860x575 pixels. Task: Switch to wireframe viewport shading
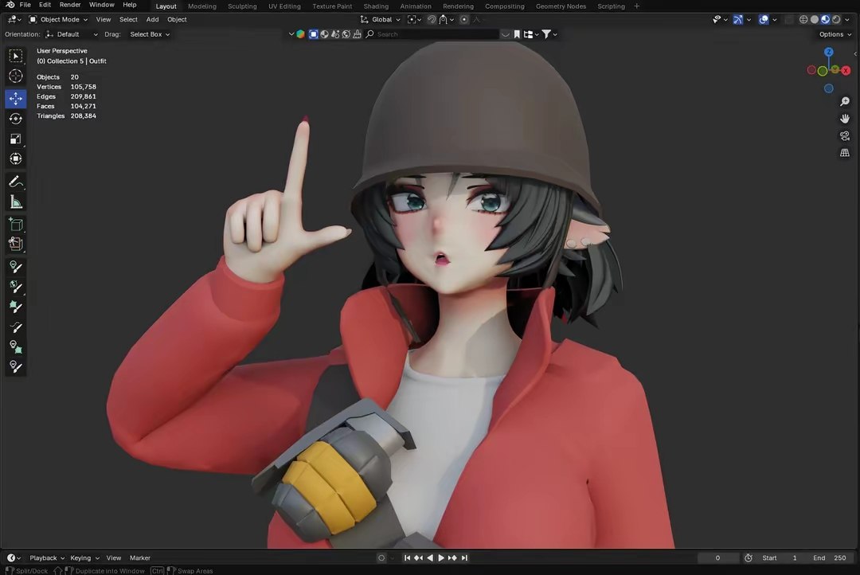pos(803,19)
